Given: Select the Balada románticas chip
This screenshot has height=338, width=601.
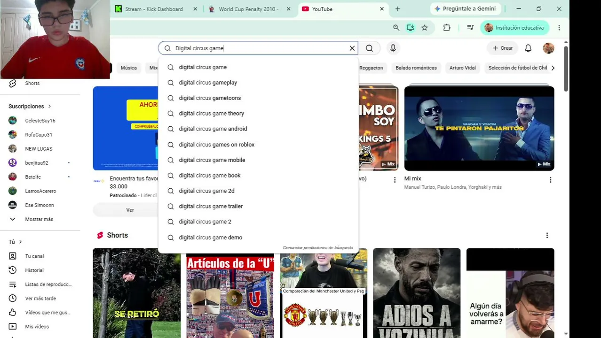Looking at the screenshot, I should [x=416, y=68].
